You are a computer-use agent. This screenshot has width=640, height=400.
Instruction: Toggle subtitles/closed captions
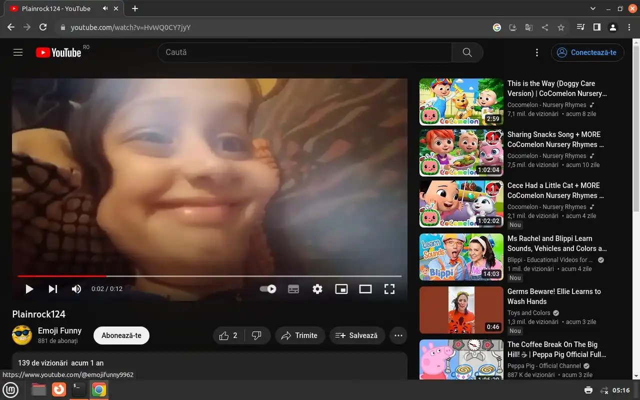click(293, 288)
